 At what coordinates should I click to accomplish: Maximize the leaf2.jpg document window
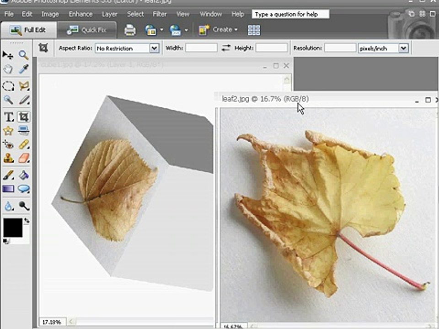(428, 100)
